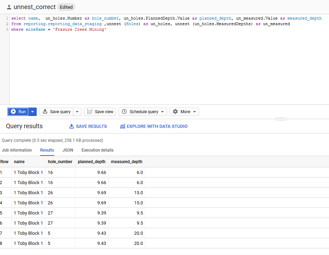This screenshot has height=255, width=329.
Task: Click the clock icon on Schedule query
Action: click(x=124, y=112)
